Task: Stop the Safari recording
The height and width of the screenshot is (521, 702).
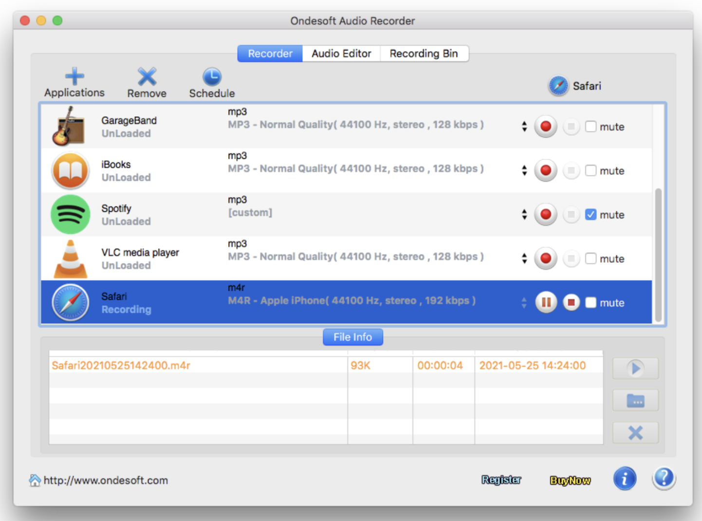Action: coord(571,302)
